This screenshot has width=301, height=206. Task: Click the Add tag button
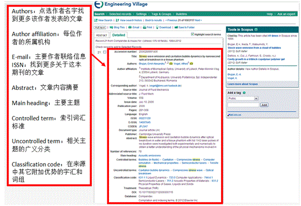[x=264, y=105]
